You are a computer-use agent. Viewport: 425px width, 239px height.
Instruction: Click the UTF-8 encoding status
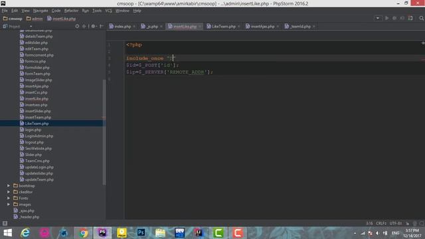click(396, 223)
